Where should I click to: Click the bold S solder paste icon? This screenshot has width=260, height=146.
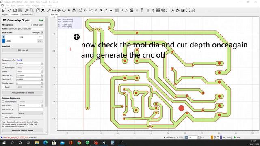tap(132, 10)
